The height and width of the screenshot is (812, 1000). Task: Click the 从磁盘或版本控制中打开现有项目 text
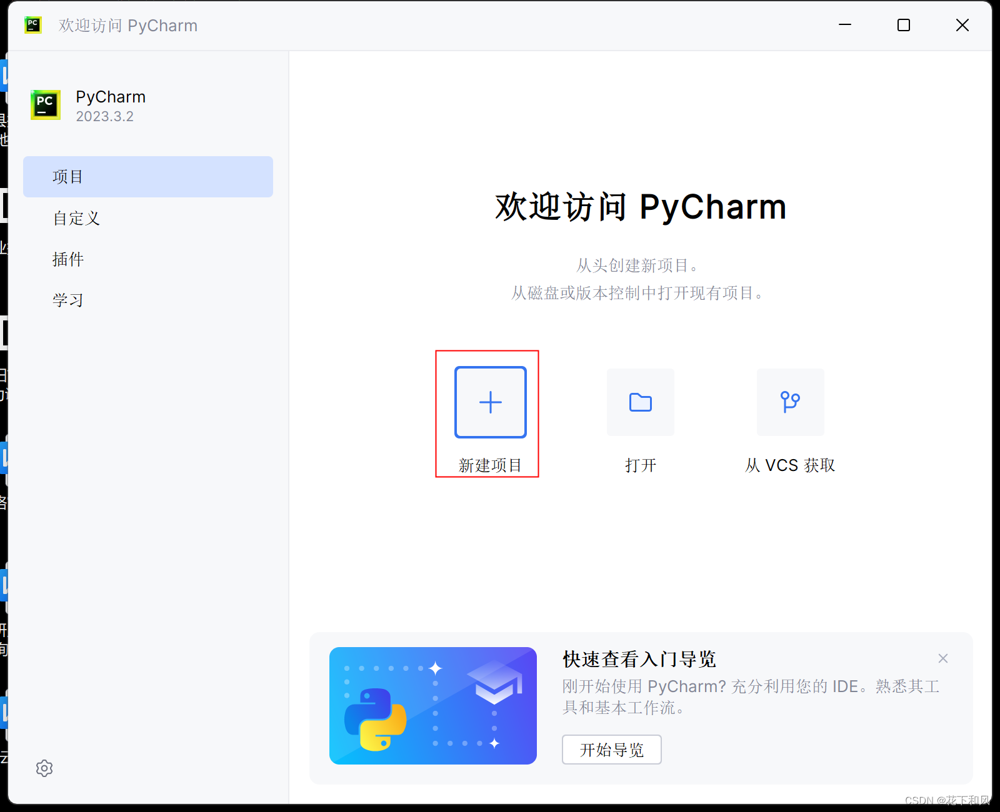coord(637,293)
